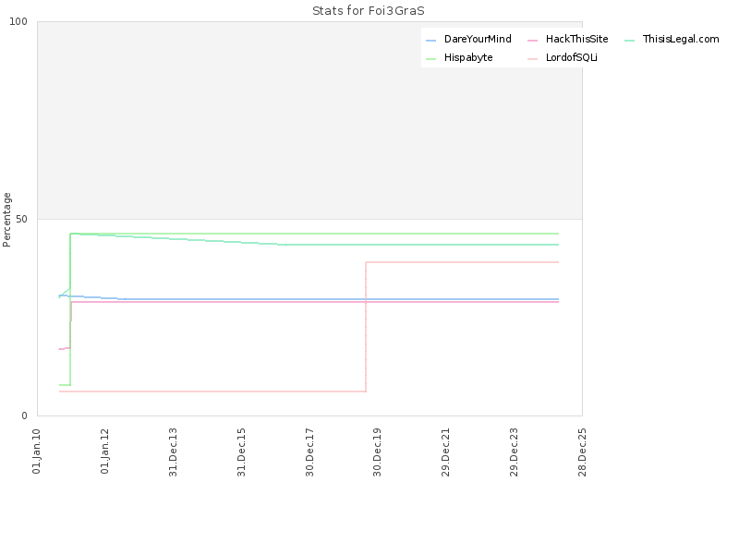Click the light pink LordofSQLi legend swatch
Screen dimensions: 739x554
533,59
